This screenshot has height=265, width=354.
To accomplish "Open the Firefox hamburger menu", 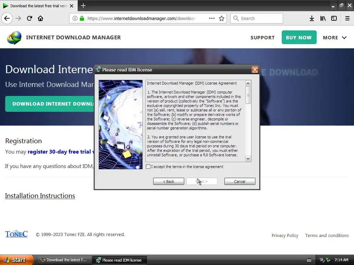I will (347, 18).
